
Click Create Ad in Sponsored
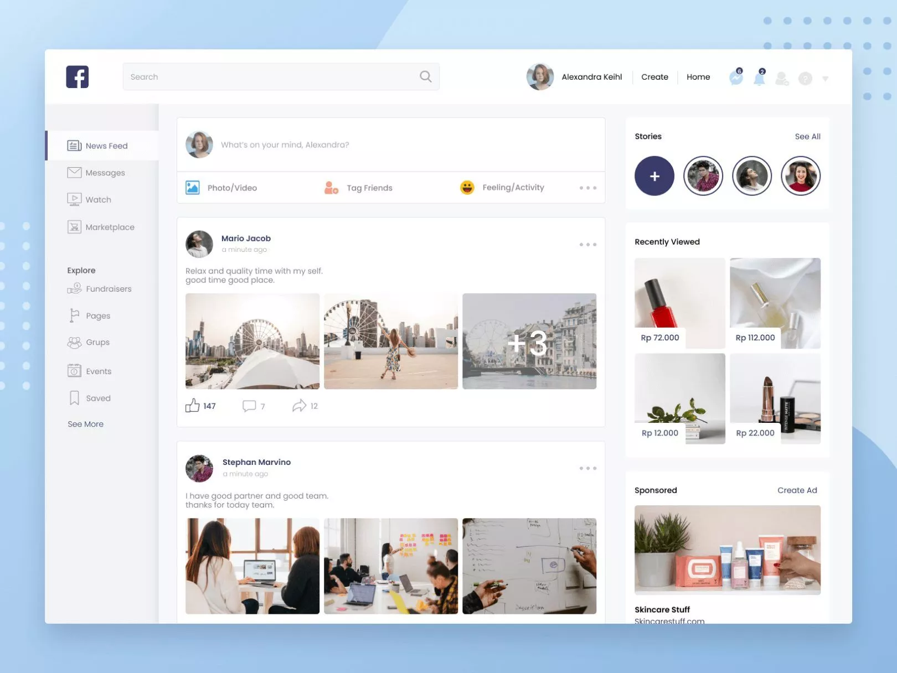tap(797, 490)
